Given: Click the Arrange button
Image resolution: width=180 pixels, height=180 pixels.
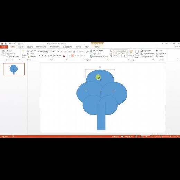Looking at the screenshot, I should click(x=131, y=54).
